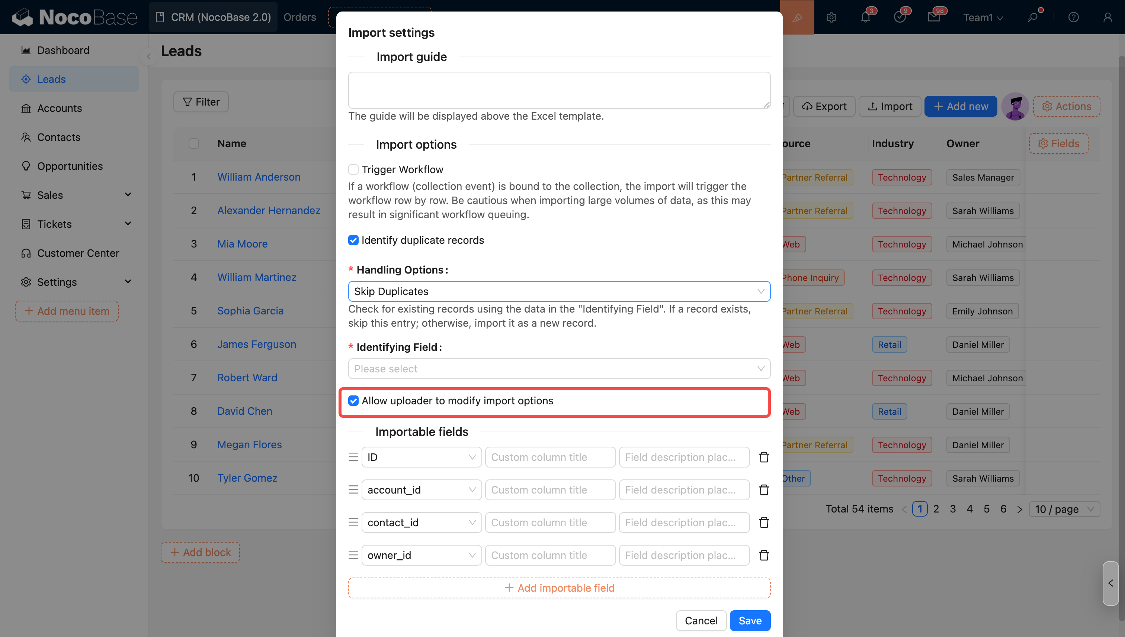Image resolution: width=1125 pixels, height=637 pixels.
Task: Open the plugin settings gear icon
Action: pos(831,17)
